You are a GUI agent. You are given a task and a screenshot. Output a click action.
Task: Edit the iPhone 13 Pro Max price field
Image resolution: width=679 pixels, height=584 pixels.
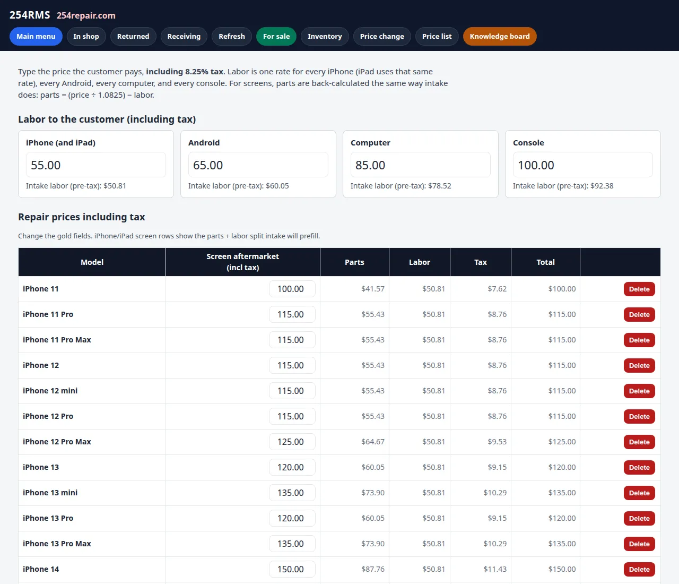tap(292, 544)
